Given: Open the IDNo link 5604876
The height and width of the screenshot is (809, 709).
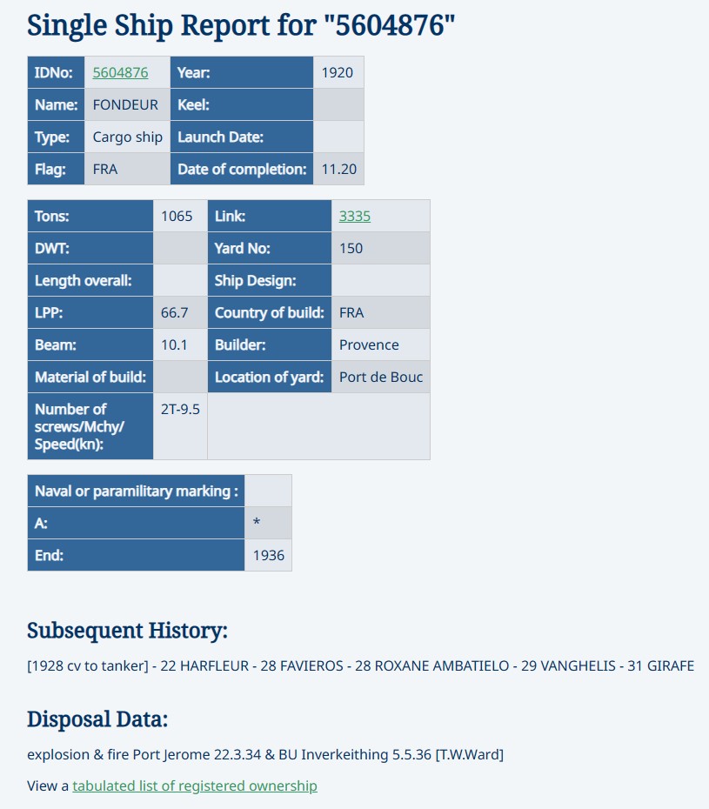Looking at the screenshot, I should pos(120,73).
